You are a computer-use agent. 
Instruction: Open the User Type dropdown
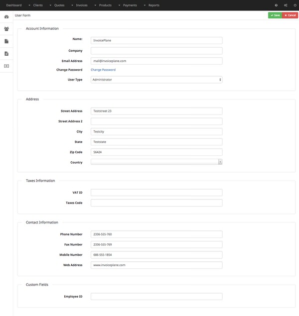(156, 80)
